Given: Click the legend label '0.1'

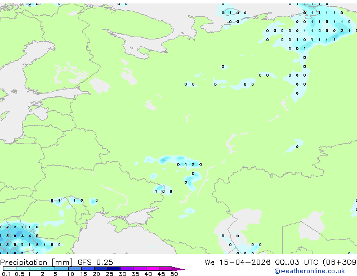Looking at the screenshot, I should (6, 274).
